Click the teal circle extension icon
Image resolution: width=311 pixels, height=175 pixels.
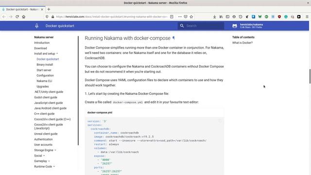[x=286, y=17]
